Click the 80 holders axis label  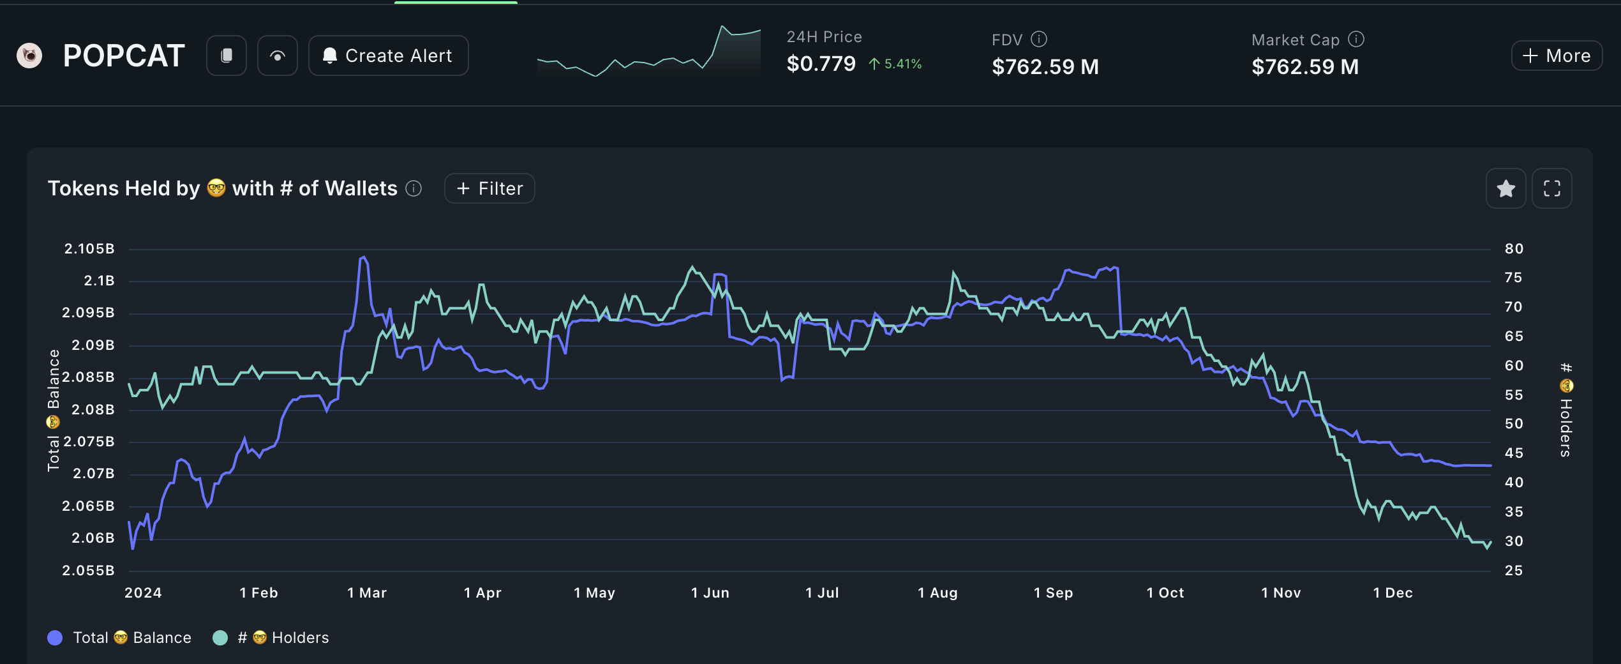click(x=1514, y=249)
